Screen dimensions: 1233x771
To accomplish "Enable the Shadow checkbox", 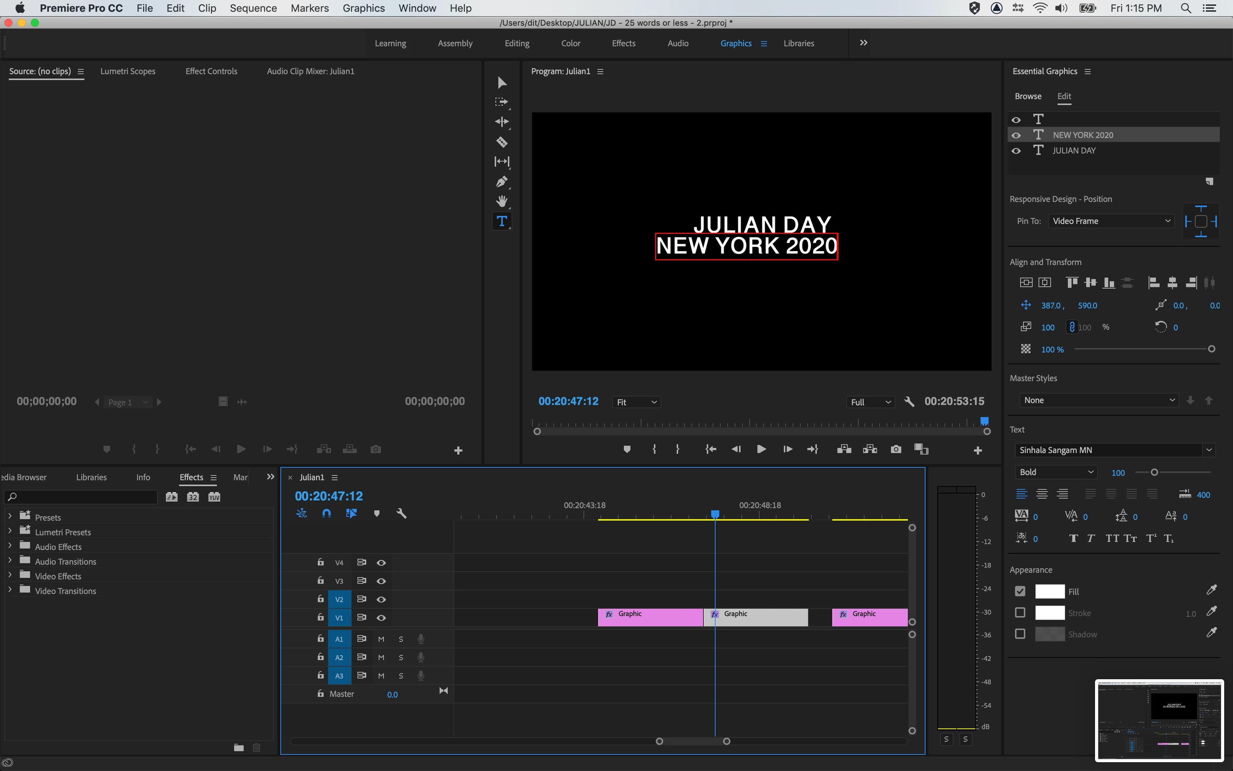I will [x=1020, y=634].
